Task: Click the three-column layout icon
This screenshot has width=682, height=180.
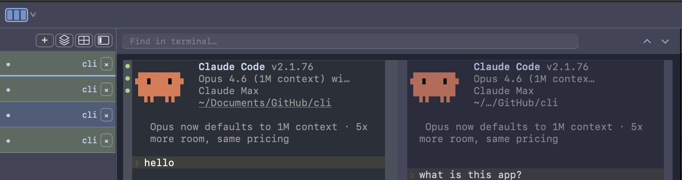Action: click(16, 15)
